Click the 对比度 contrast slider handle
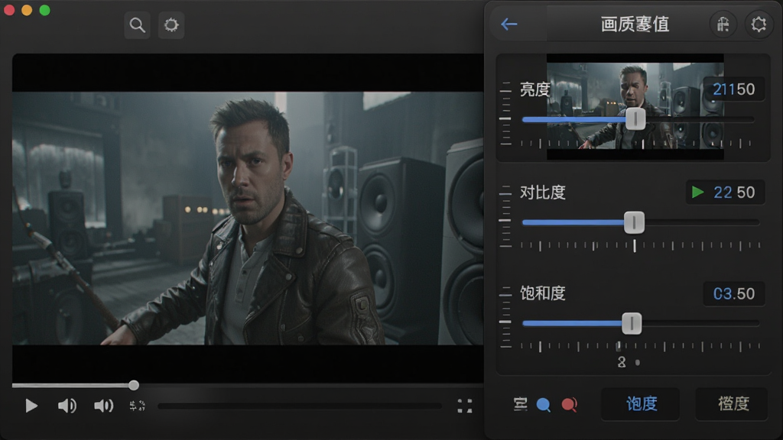This screenshot has height=440, width=783. pyautogui.click(x=634, y=222)
